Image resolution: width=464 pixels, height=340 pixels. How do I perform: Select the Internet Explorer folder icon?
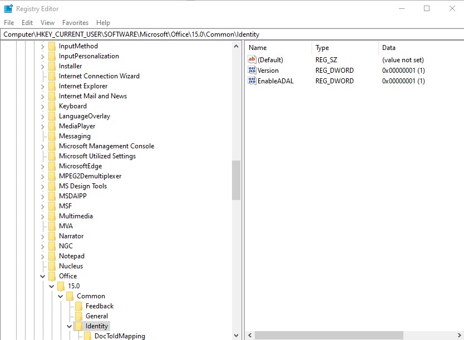[52, 86]
